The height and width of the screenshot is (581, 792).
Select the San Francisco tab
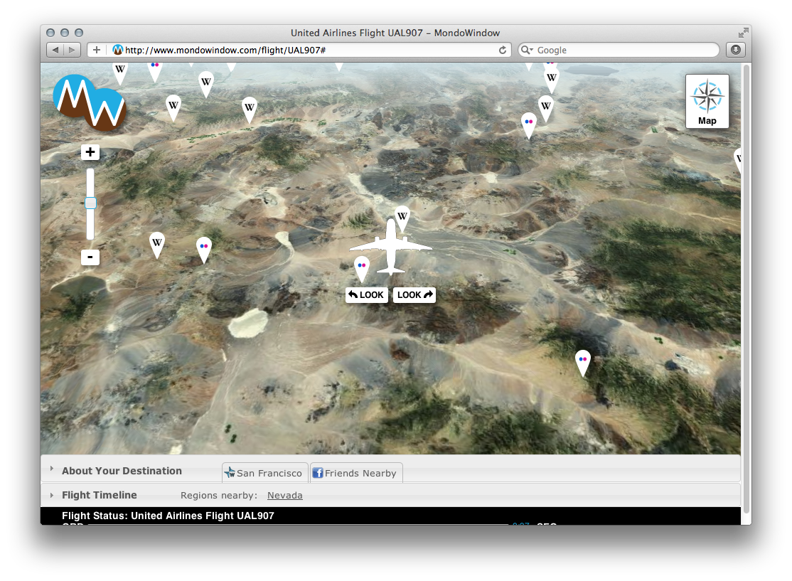(x=264, y=473)
